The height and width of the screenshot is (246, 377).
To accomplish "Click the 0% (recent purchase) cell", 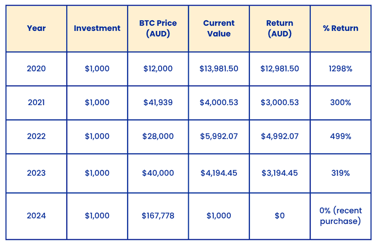I will point(340,216).
